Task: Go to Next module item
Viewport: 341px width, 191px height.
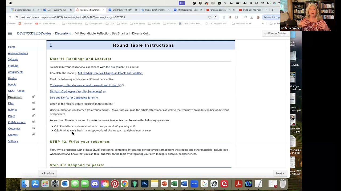Action: pyautogui.click(x=280, y=173)
